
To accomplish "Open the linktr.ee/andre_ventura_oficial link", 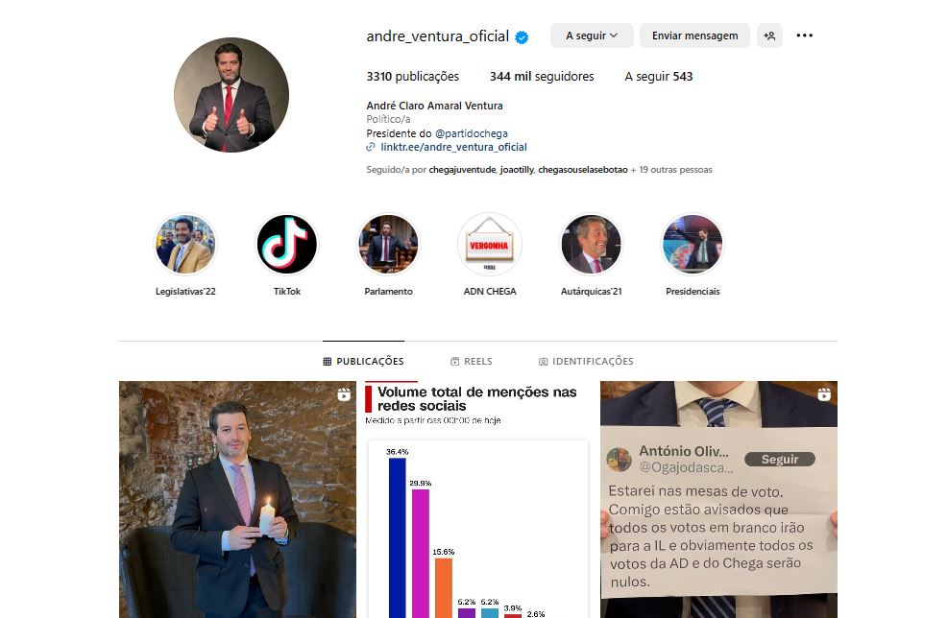I will 453,147.
